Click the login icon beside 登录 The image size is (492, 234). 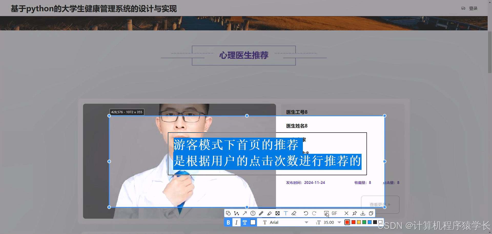(x=463, y=8)
